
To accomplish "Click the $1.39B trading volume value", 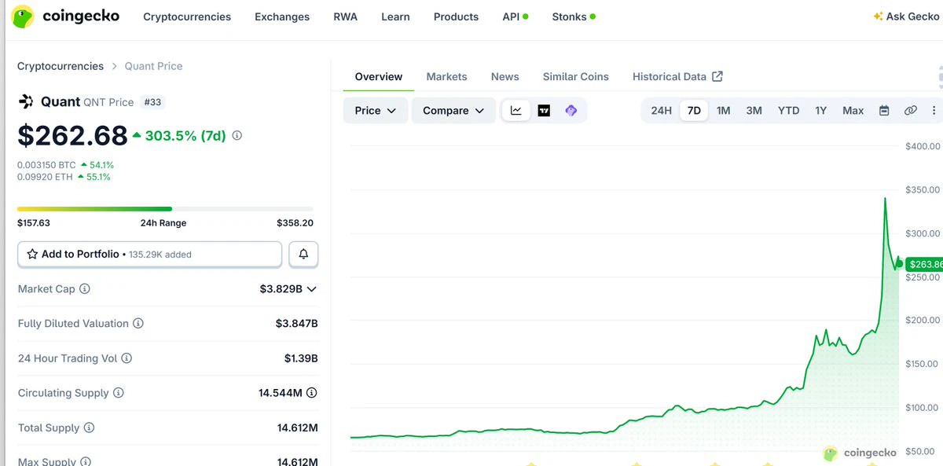I will click(301, 358).
